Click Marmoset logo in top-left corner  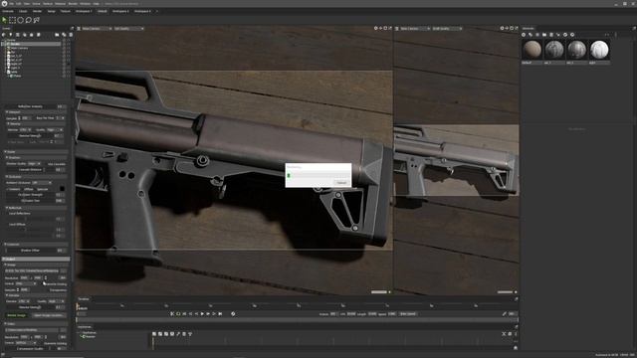[4, 3]
